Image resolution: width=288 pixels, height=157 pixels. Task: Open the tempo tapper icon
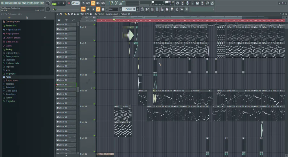pos(177,9)
